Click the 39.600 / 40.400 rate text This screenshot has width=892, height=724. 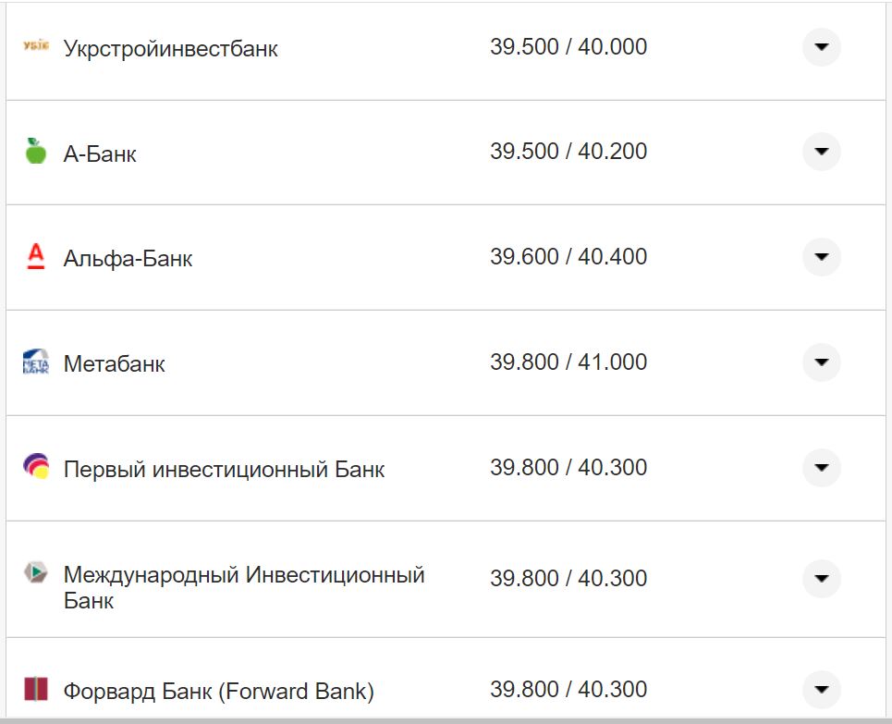(568, 257)
